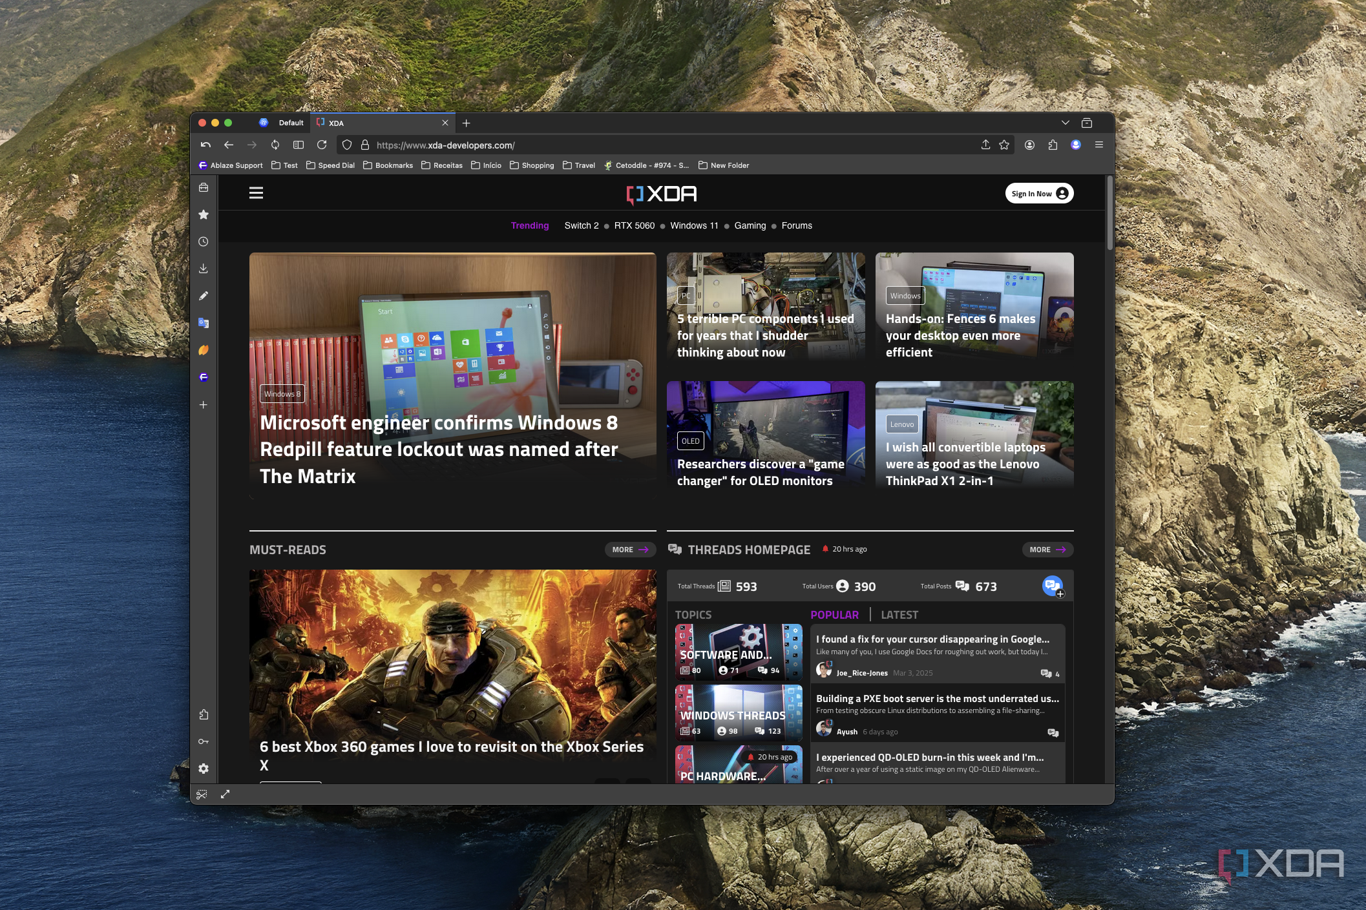This screenshot has width=1366, height=910.
Task: Click the undo closed tab arrow
Action: tap(205, 145)
